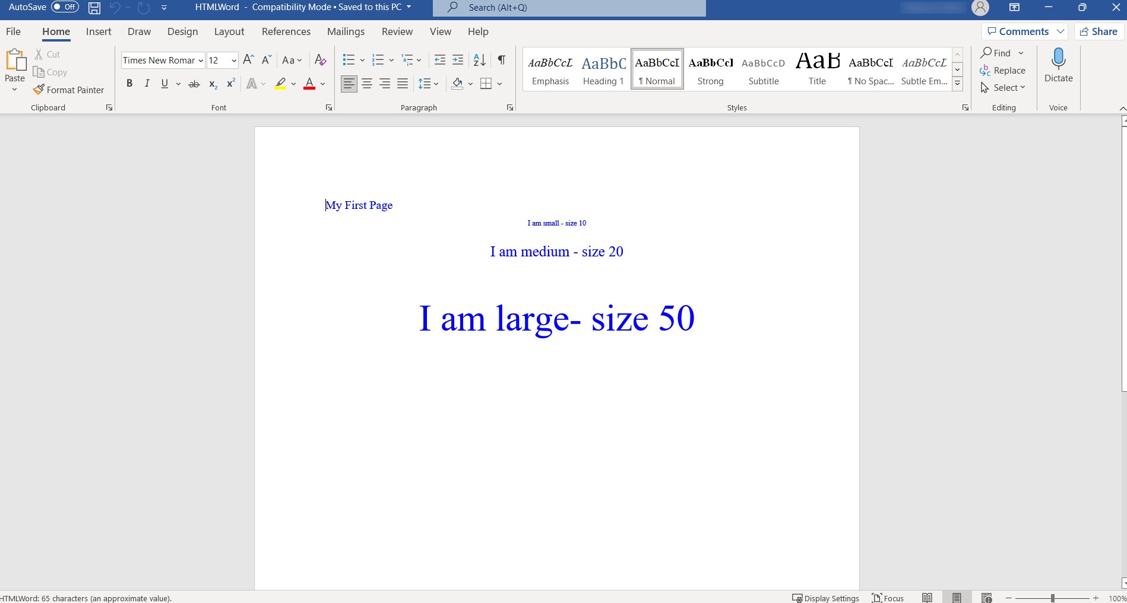
Task: Toggle AutoSave switch on
Action: click(65, 7)
